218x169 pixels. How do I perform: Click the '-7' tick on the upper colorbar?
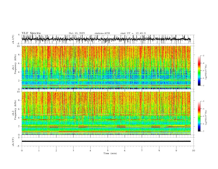[203, 86]
